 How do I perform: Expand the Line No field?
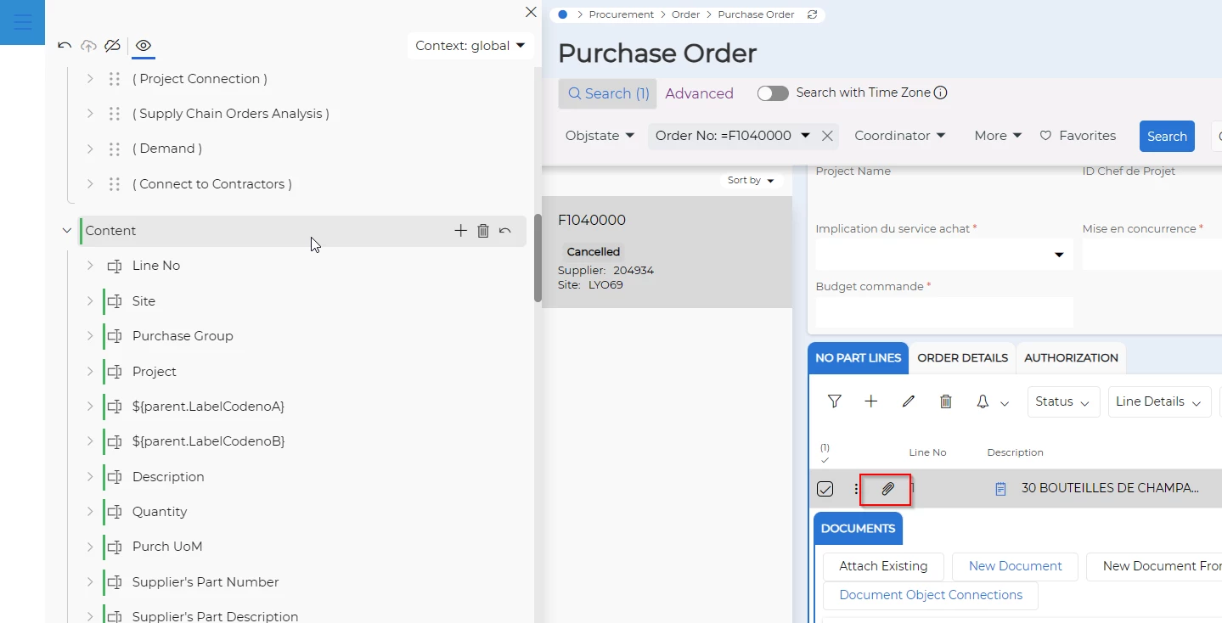point(90,266)
